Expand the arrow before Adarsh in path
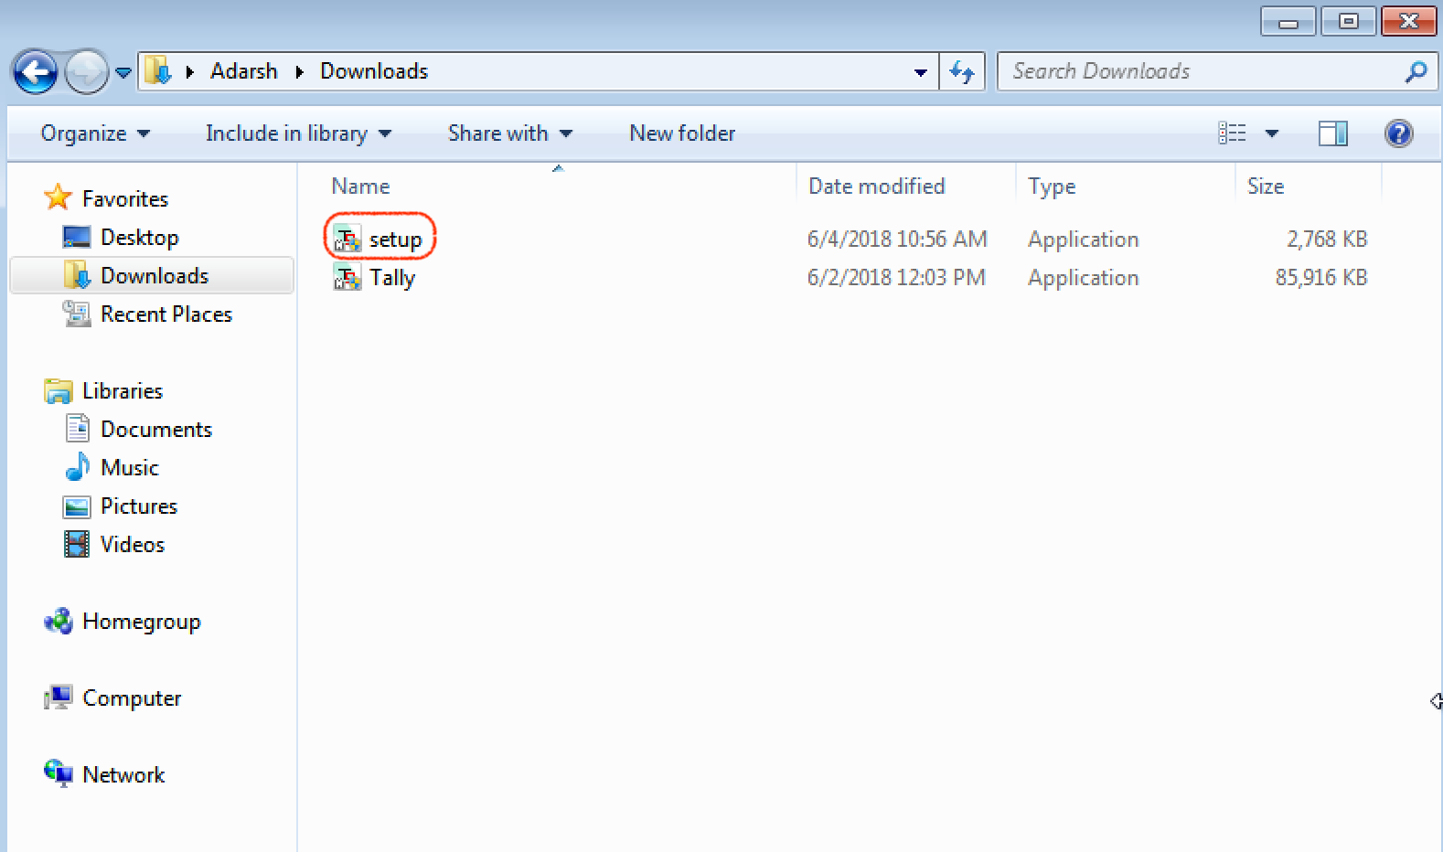Screen dimensions: 1443x852 coord(189,71)
